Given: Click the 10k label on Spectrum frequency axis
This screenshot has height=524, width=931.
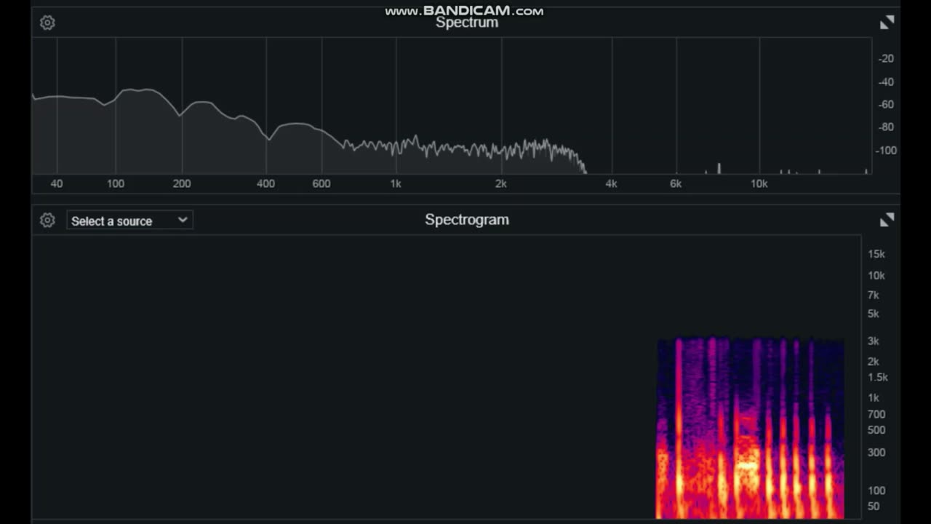Looking at the screenshot, I should [x=759, y=184].
